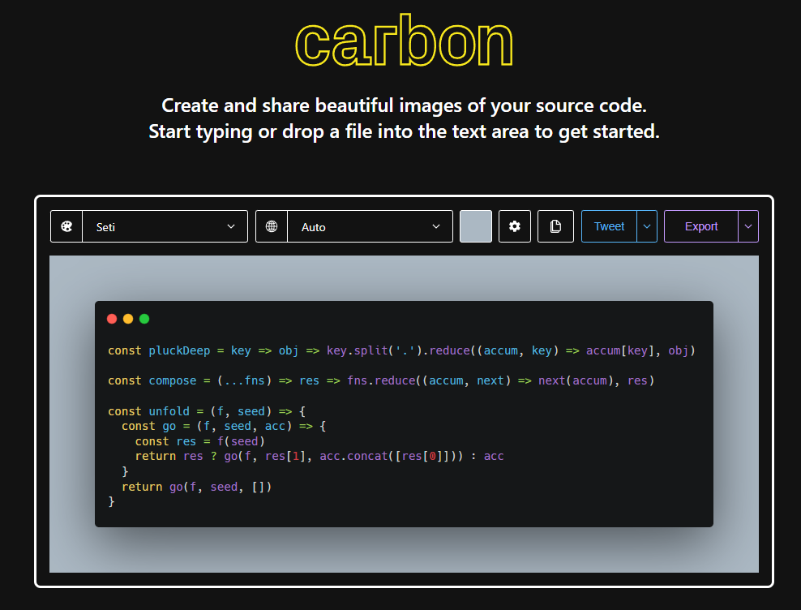Click the 'compose' function name in code
The image size is (801, 610).
tap(173, 381)
